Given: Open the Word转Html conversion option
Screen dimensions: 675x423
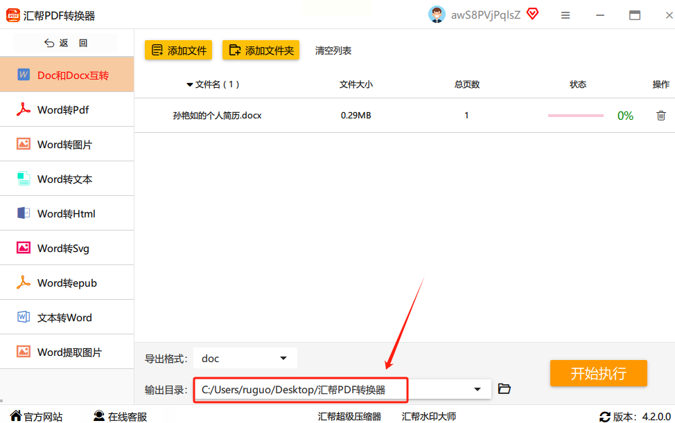Looking at the screenshot, I should coord(67,214).
